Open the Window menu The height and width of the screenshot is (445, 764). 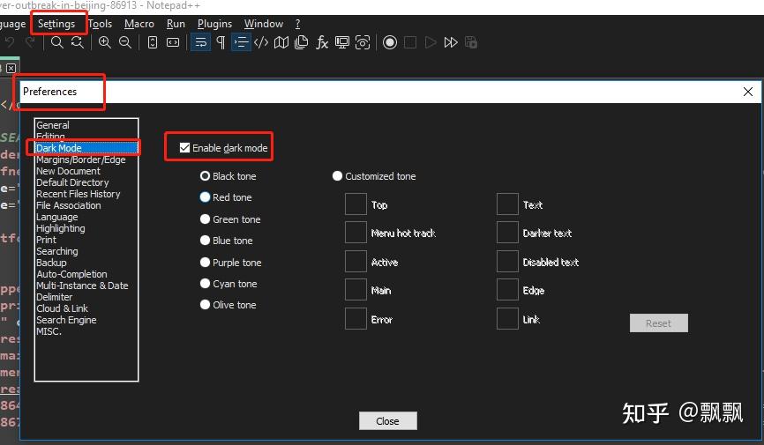[264, 24]
